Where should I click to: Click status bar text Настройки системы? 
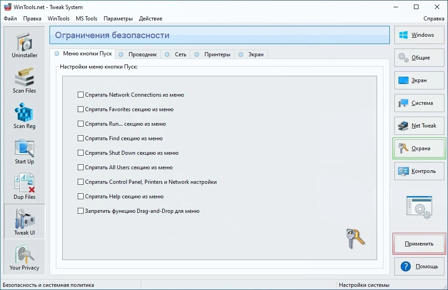[x=364, y=285]
